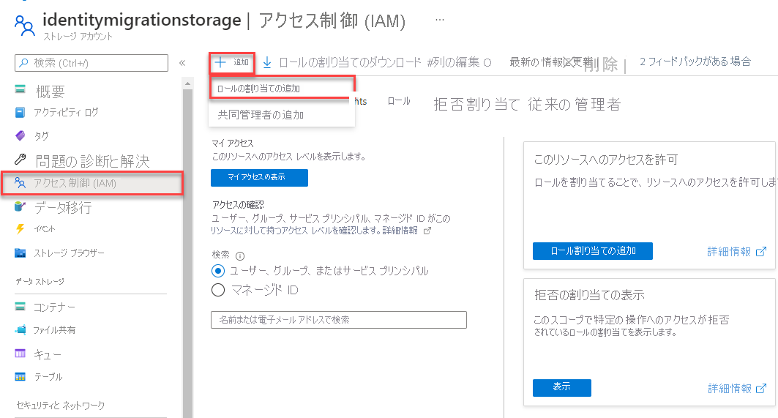Focus the 検索 (Ctrl+/) search box

coord(91,63)
